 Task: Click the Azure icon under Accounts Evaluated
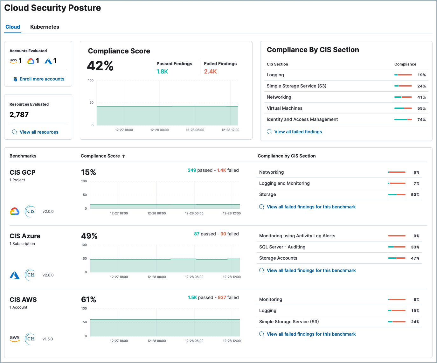tap(48, 61)
